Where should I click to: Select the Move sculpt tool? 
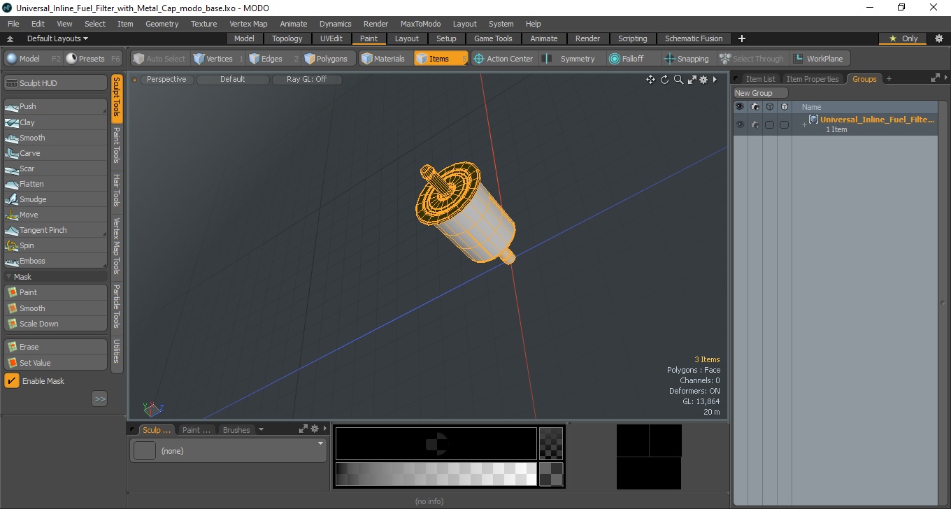pos(55,215)
